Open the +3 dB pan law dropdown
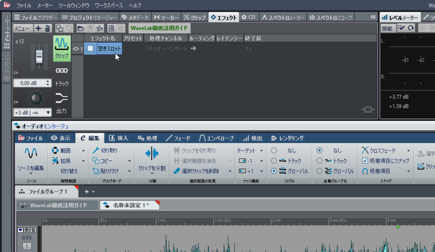 32,112
